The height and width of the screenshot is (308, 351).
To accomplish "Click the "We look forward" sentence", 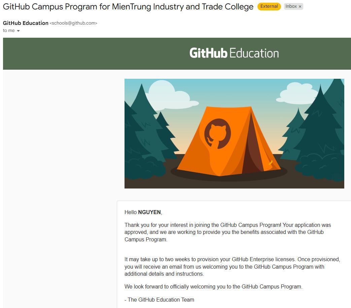I will pos(213,287).
